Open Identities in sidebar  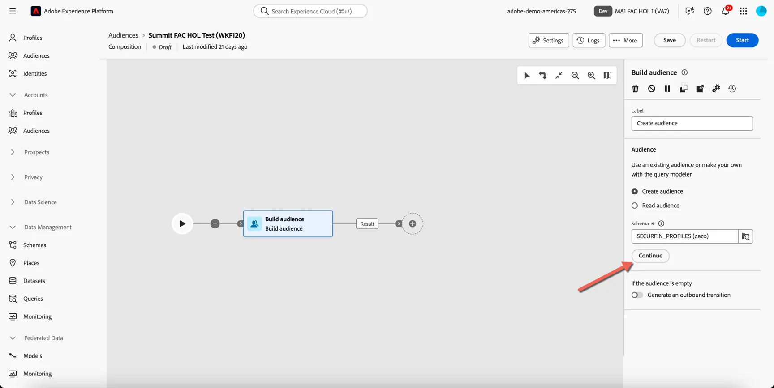tap(35, 73)
